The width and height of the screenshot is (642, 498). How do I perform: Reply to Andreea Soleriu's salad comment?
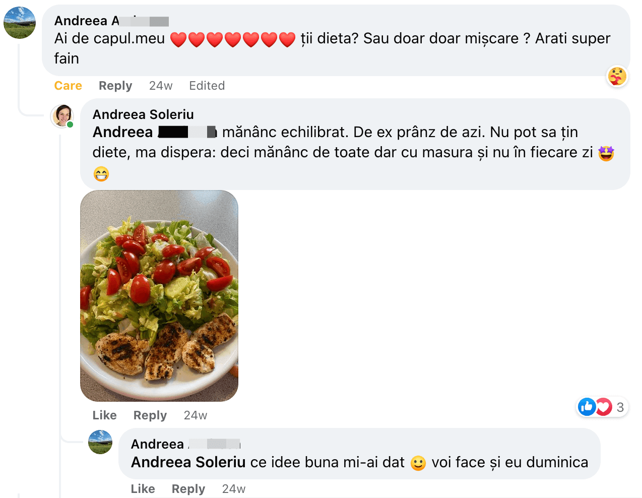coord(150,415)
